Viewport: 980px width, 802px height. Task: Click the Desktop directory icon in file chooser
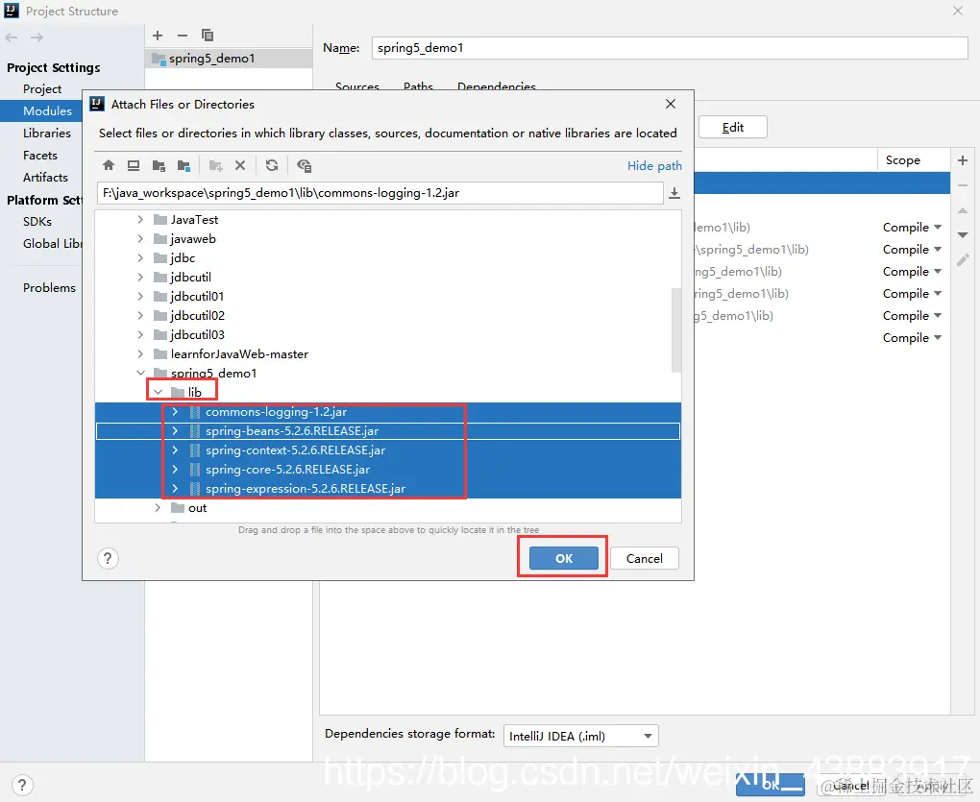(x=134, y=165)
